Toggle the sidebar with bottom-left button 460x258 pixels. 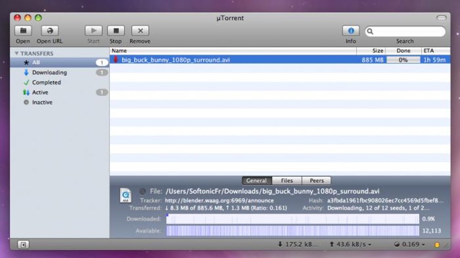[23, 244]
